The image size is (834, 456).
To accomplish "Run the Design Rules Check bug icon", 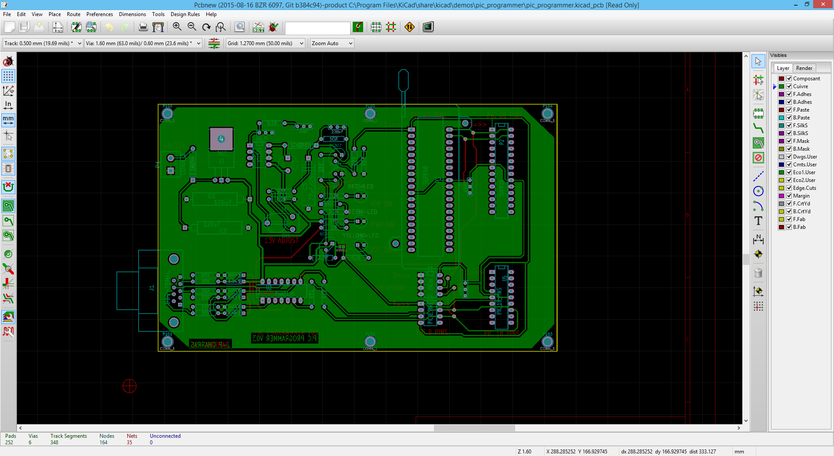I will [273, 27].
